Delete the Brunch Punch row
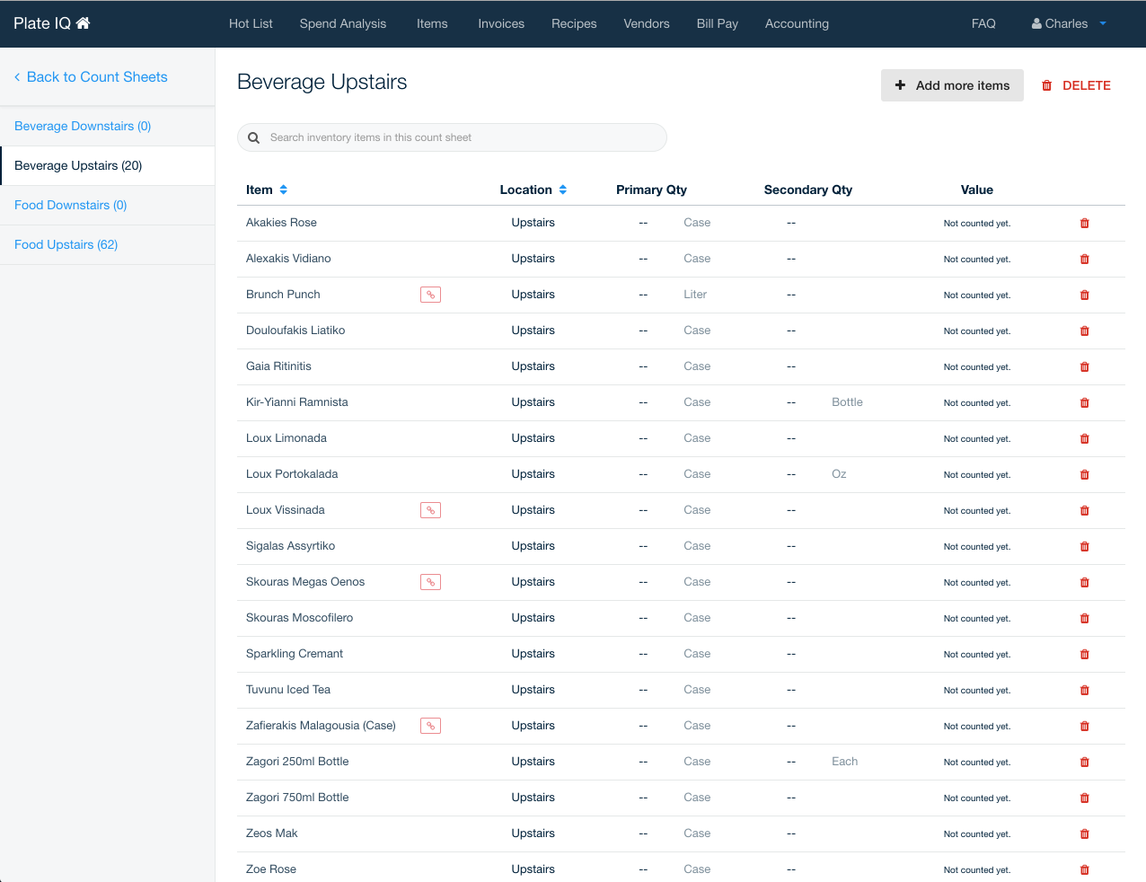Screen dimensions: 1146x882 coord(1084,295)
